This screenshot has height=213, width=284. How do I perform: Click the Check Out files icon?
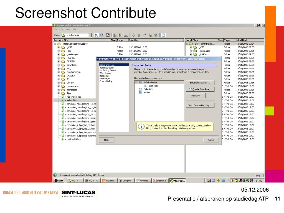pos(144,35)
